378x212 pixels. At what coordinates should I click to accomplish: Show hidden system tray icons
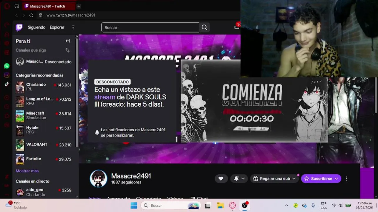(x=286, y=206)
